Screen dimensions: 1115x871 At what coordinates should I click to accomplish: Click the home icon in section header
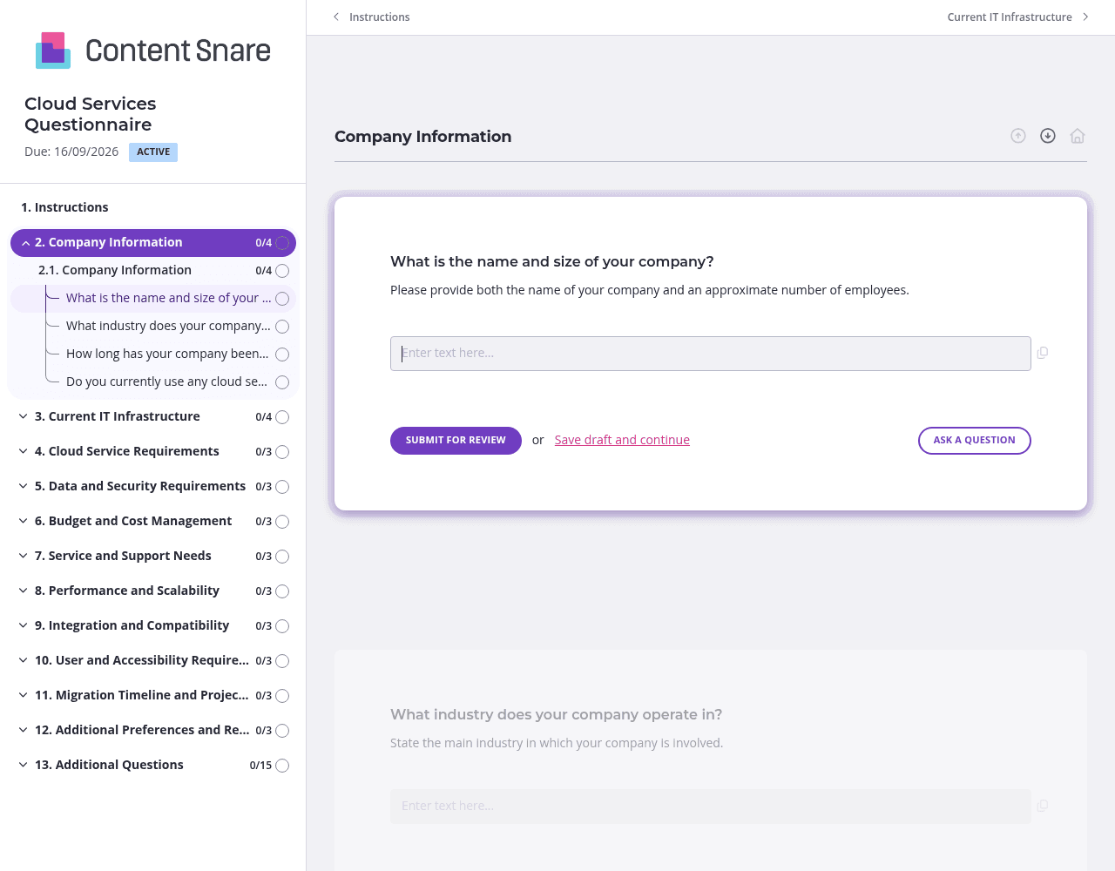[x=1078, y=136]
